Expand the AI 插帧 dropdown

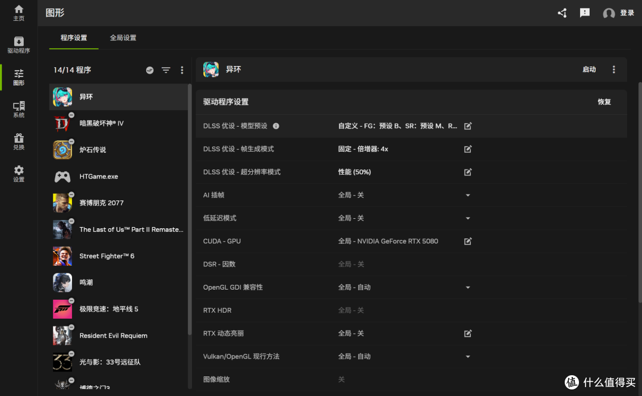pyautogui.click(x=468, y=196)
